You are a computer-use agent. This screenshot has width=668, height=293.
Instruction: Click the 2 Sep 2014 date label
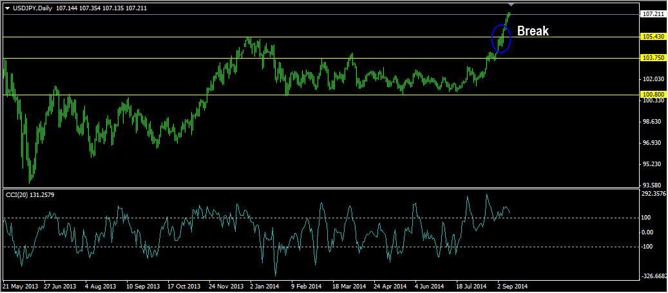pyautogui.click(x=512, y=286)
